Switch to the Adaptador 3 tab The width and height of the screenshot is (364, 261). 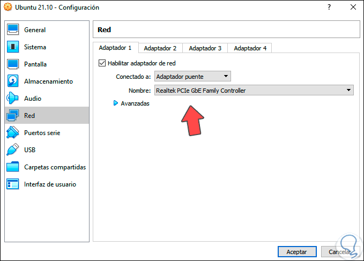coord(205,48)
